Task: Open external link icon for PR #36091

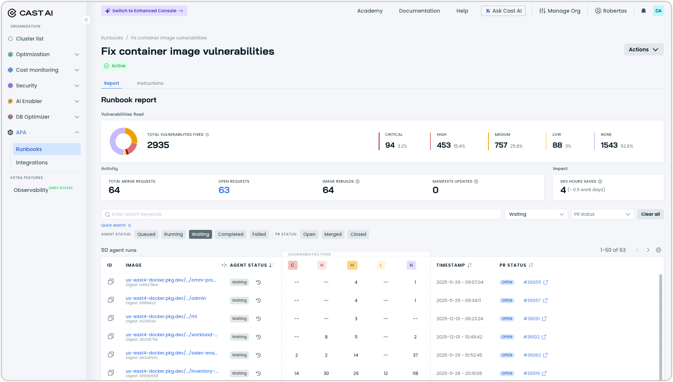Action: [x=544, y=319]
